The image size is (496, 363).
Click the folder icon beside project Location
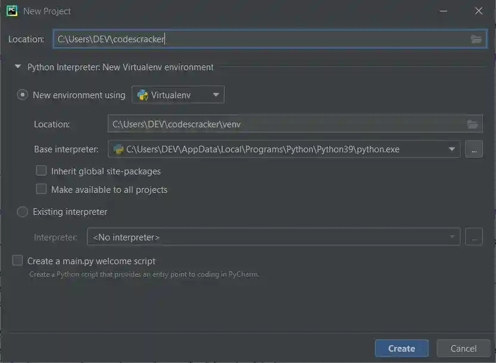(x=476, y=38)
